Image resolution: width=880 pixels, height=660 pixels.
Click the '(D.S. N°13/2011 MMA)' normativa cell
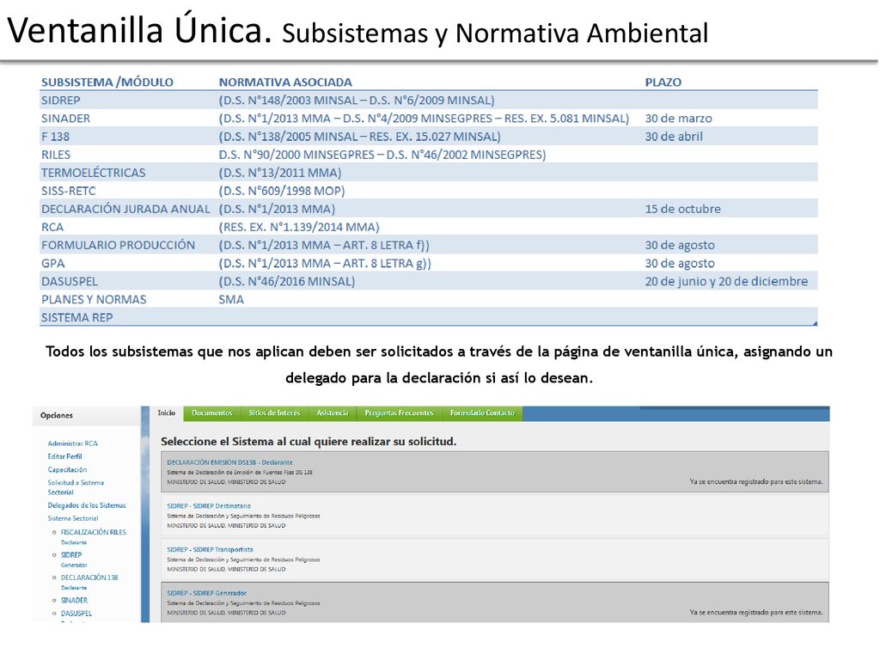[279, 173]
